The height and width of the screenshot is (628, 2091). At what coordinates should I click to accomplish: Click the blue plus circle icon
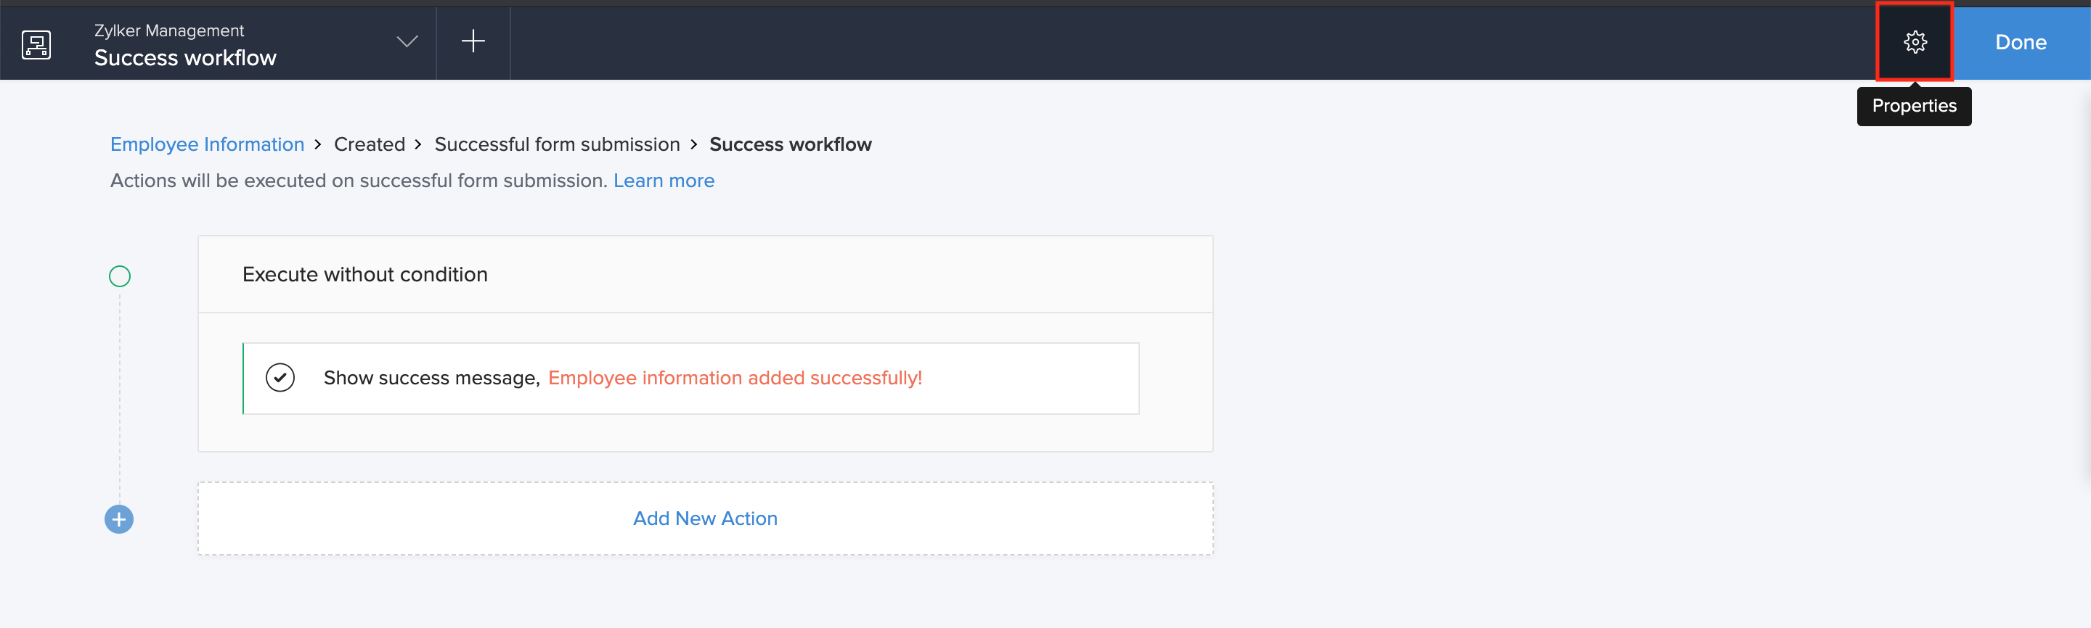(x=119, y=519)
